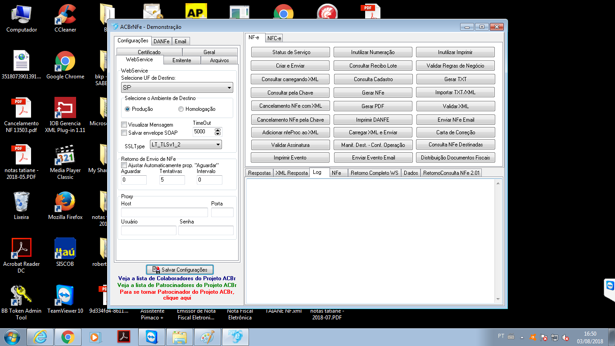Open the Cancelamento NF 13503.pdf file

tap(22, 115)
